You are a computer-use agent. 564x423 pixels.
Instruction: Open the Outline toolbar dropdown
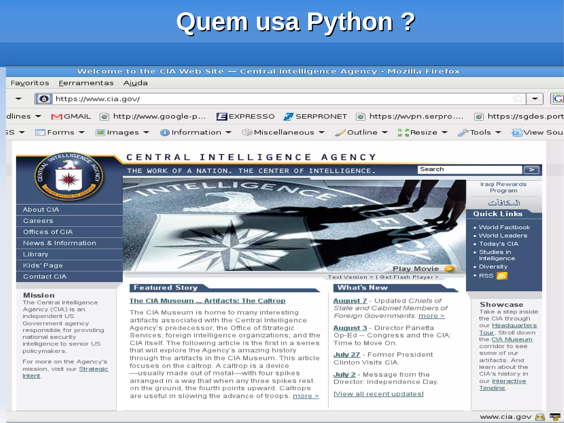click(361, 133)
